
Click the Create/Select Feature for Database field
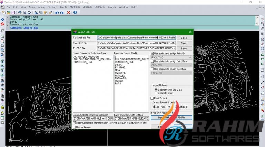click(x=93, y=118)
